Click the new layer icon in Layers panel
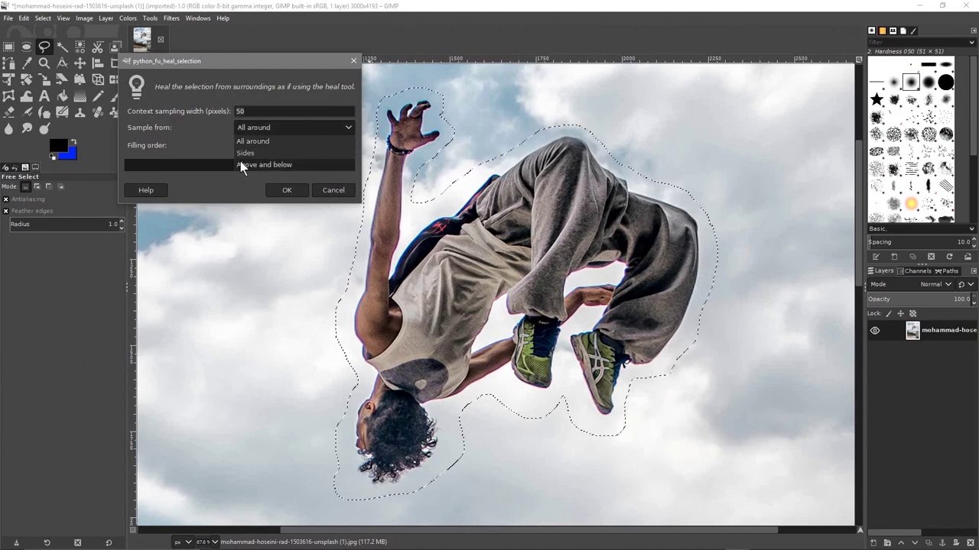Viewport: 979px width, 550px height. [x=874, y=542]
